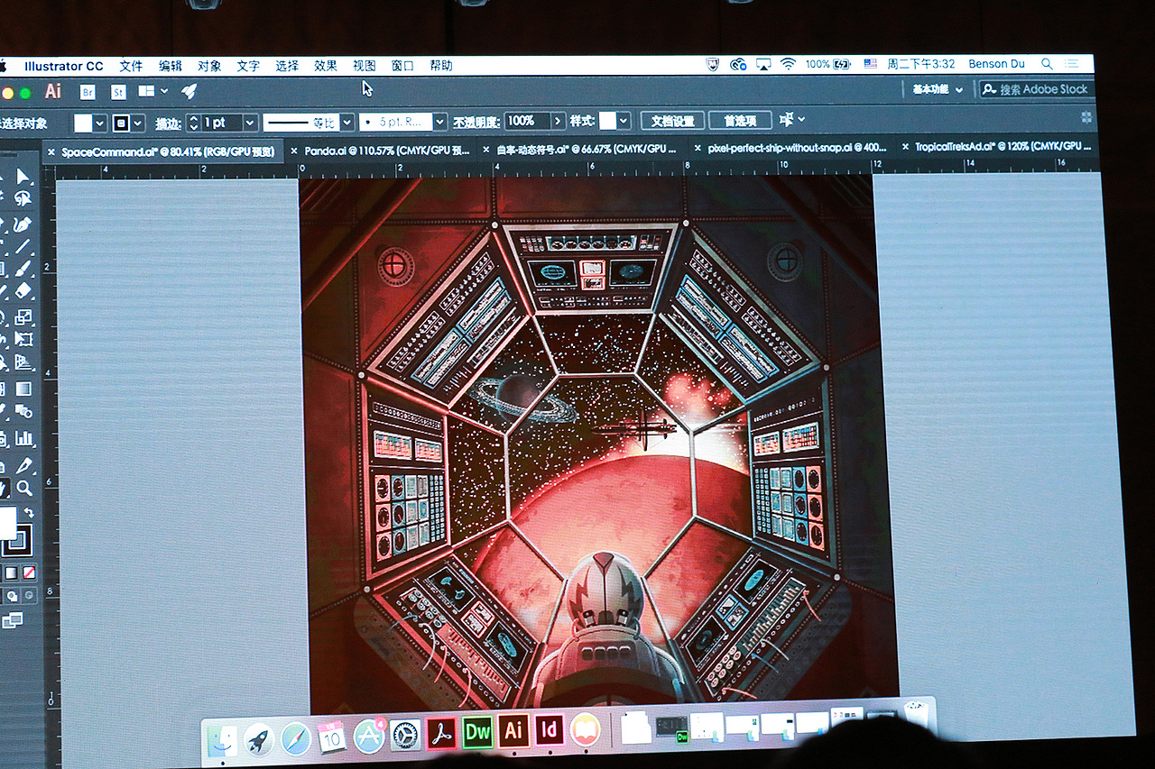Change the screen mode icon

pyautogui.click(x=12, y=620)
